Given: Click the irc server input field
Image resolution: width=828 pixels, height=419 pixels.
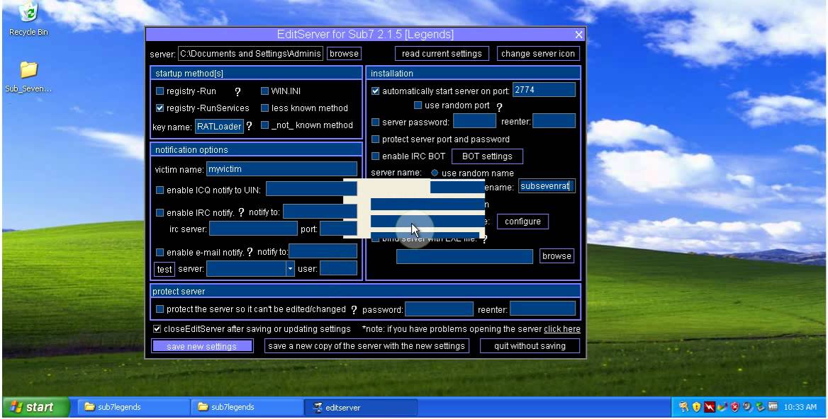Looking at the screenshot, I should (254, 229).
